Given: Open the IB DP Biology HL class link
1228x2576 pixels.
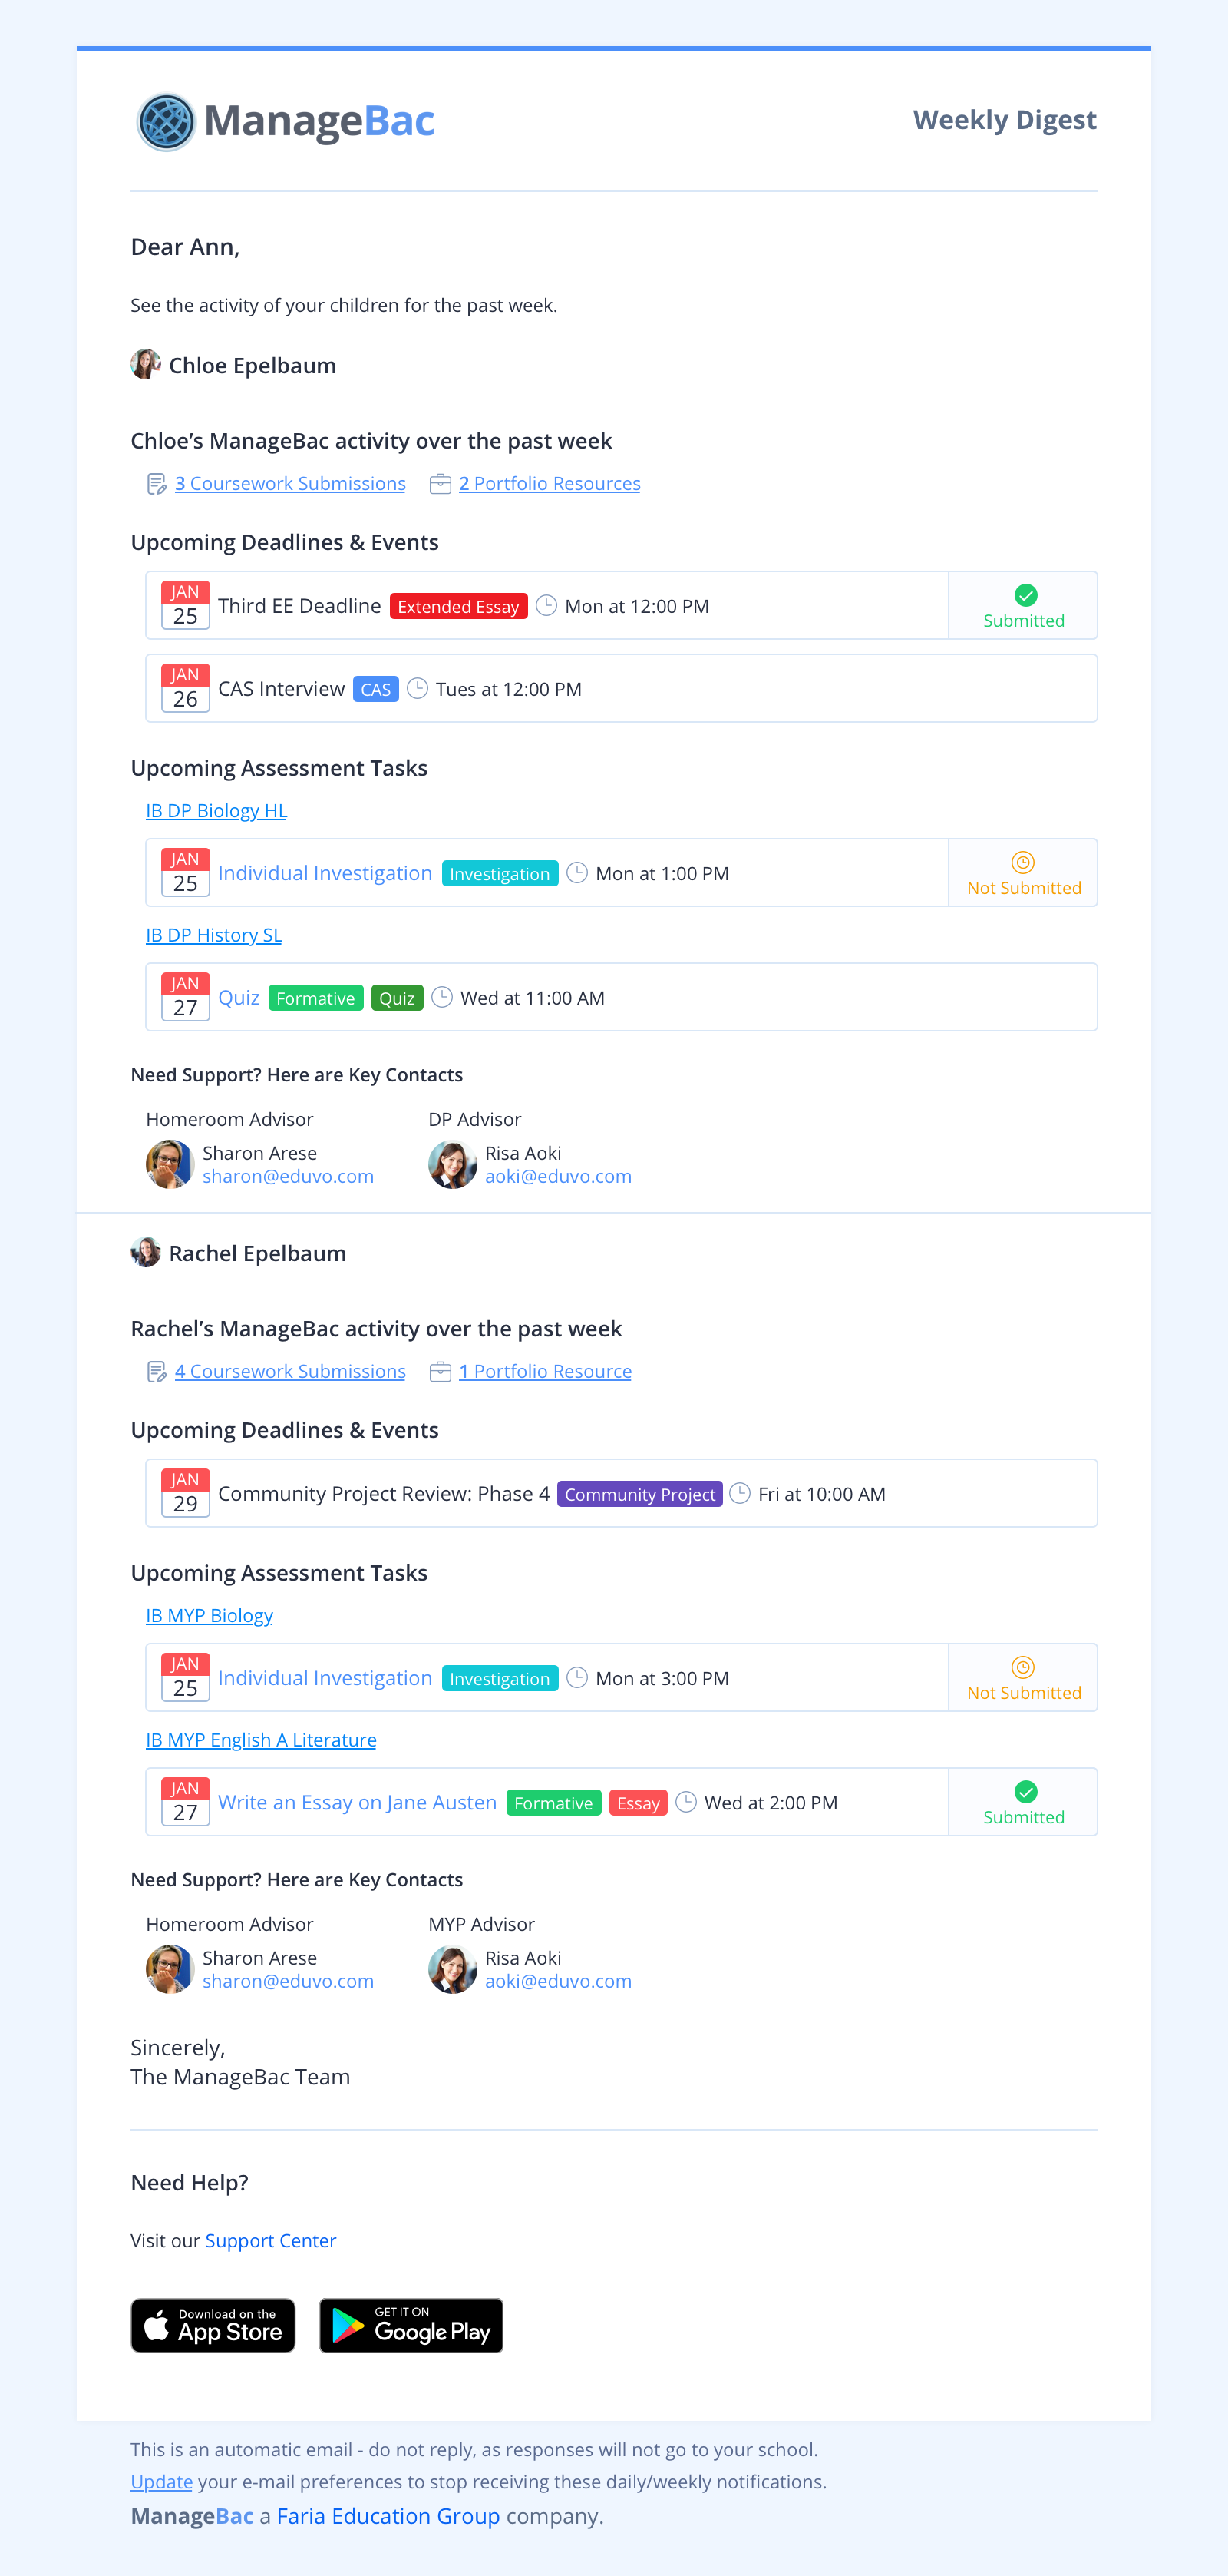Looking at the screenshot, I should (x=216, y=810).
